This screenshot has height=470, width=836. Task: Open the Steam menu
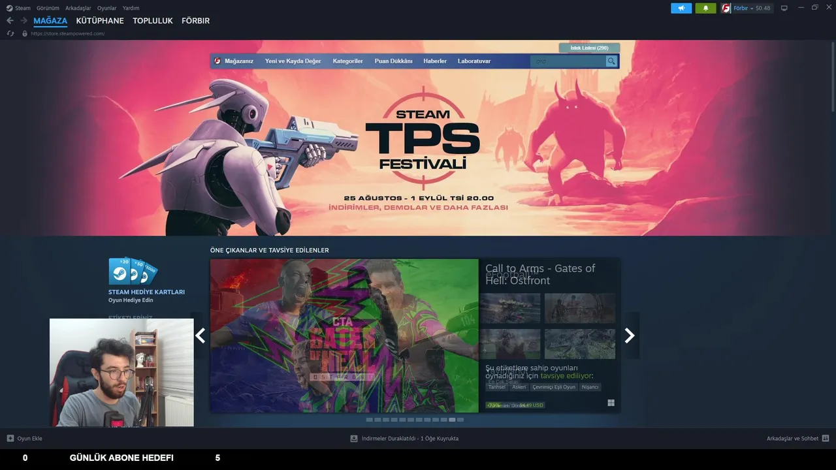pyautogui.click(x=22, y=8)
